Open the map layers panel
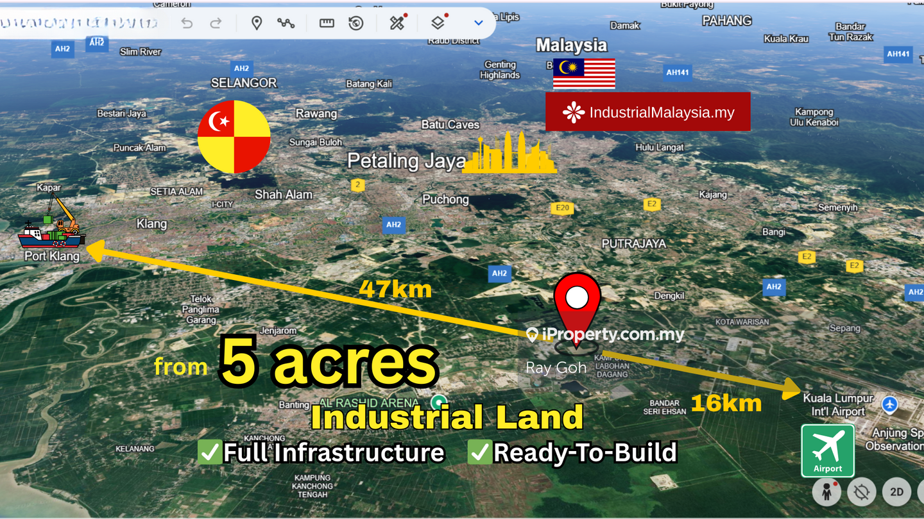Screen dimensions: 924x519 [x=438, y=24]
